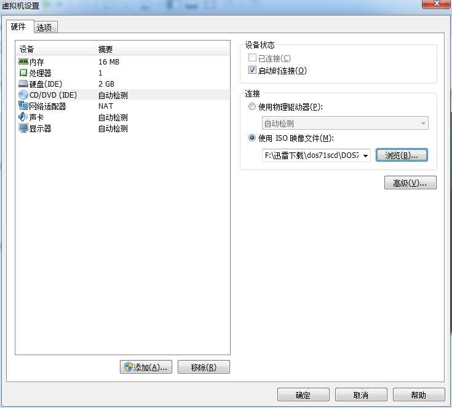Open the 自动检测 physical drive dropdown
The width and height of the screenshot is (452, 408).
click(x=345, y=124)
